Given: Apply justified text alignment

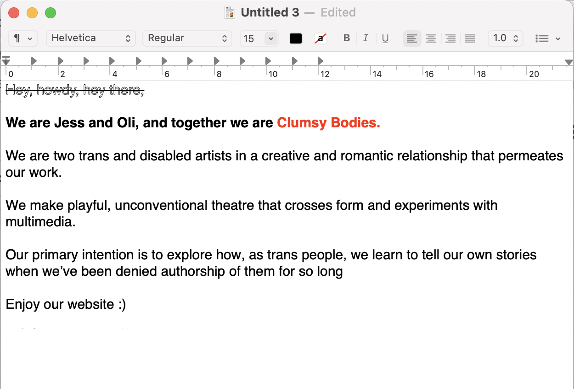Looking at the screenshot, I should click(469, 38).
